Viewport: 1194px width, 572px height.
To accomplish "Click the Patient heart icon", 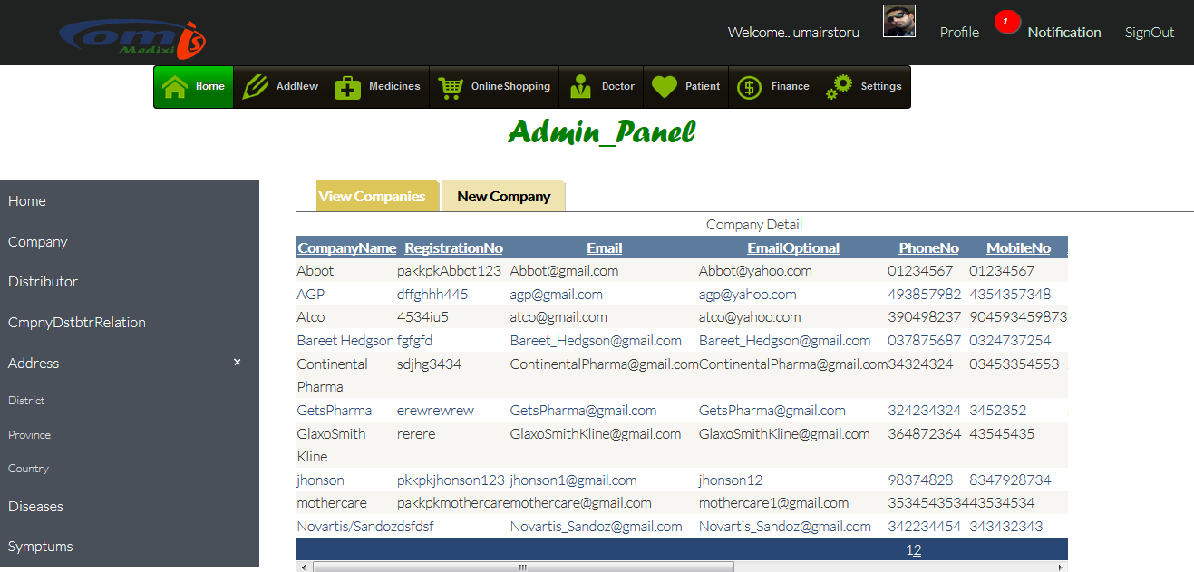I will 665,87.
